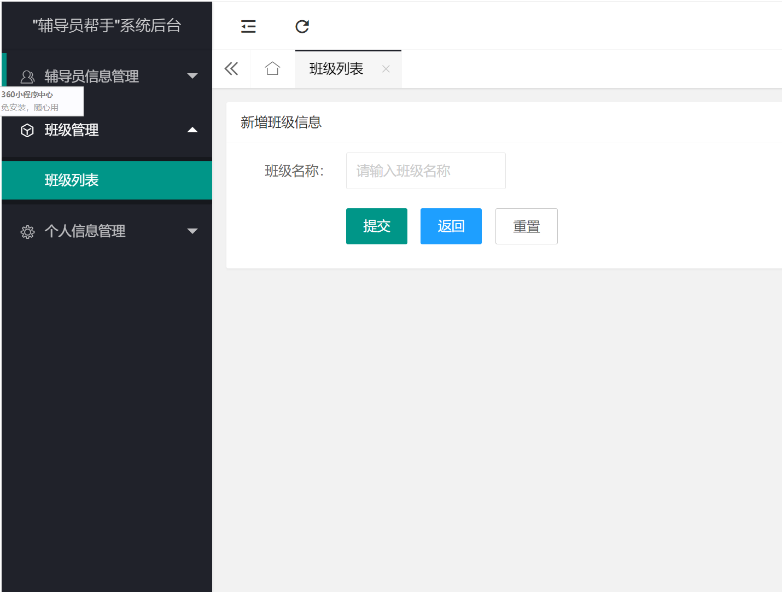Click the 班级名称 label
The image size is (782, 592).
(x=294, y=171)
